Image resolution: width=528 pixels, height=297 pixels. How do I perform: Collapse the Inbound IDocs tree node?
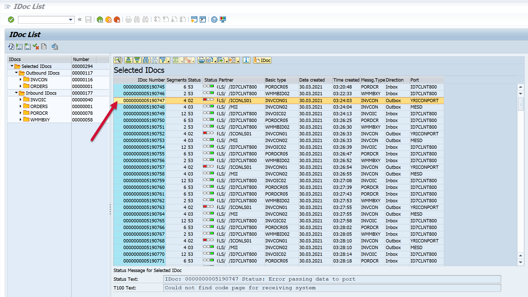tap(16, 93)
